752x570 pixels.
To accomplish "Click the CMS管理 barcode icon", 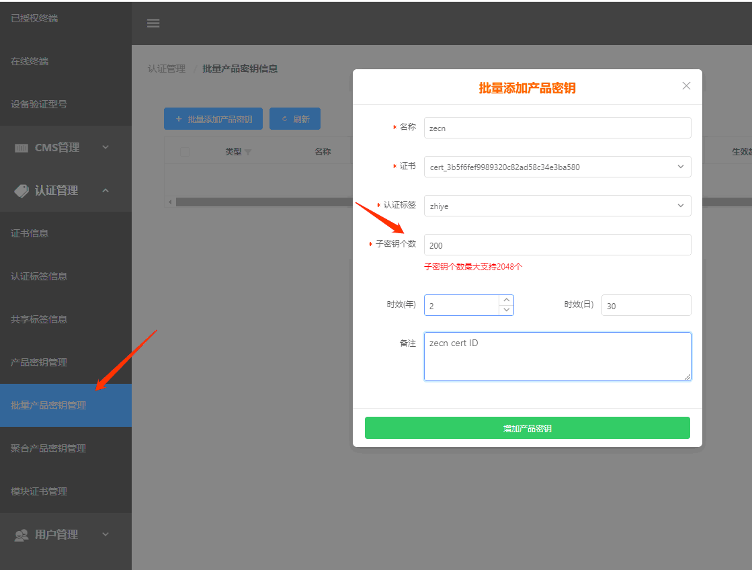I will [22, 148].
